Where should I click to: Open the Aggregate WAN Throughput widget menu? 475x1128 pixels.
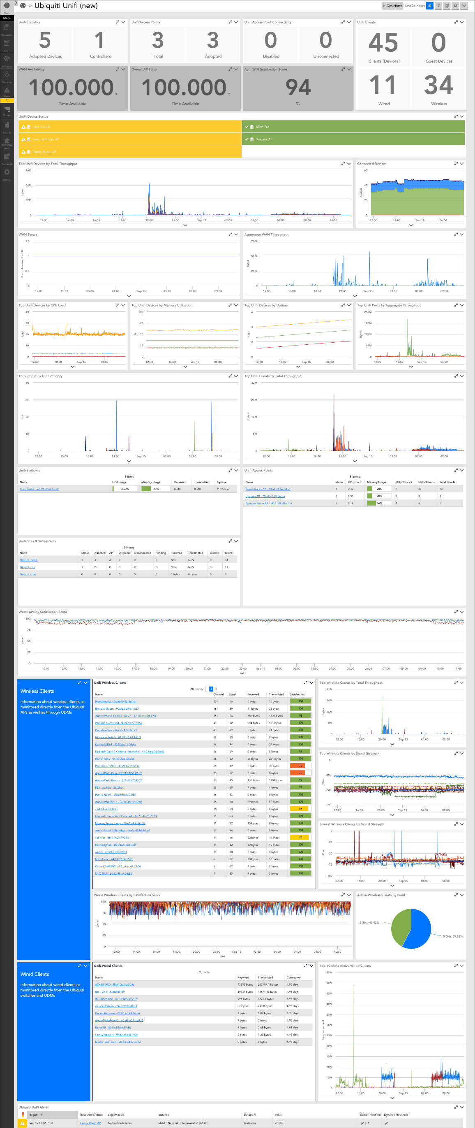pyautogui.click(x=462, y=234)
